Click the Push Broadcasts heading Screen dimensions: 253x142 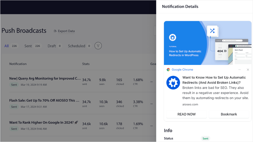(24, 31)
